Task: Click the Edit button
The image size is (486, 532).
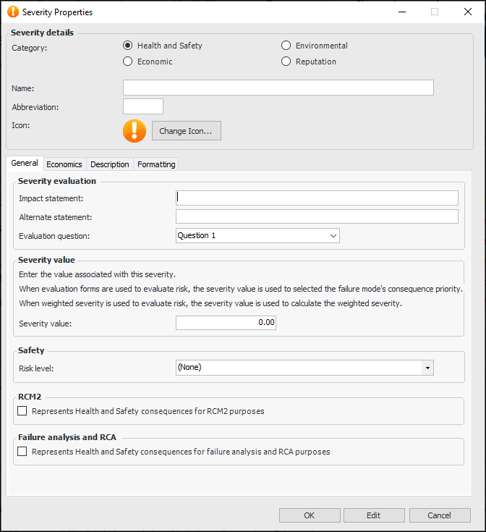Action: [373, 515]
